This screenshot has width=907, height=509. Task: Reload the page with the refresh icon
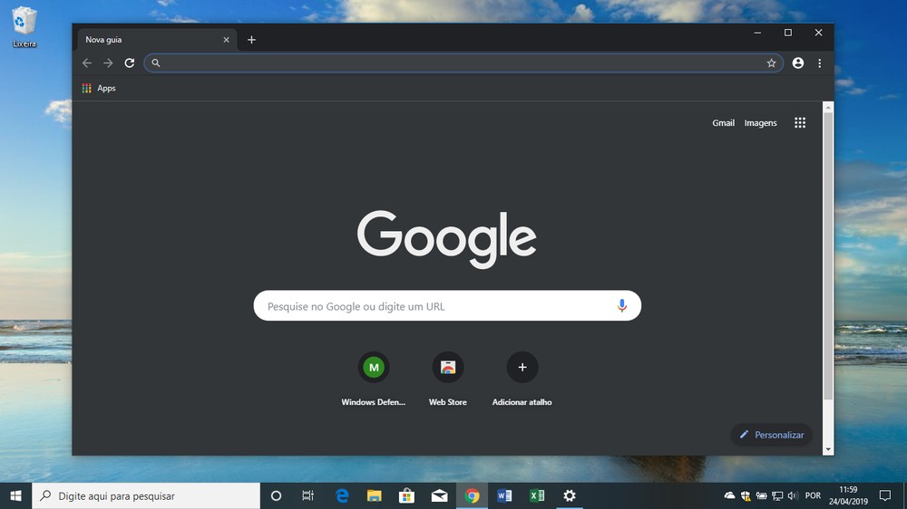coord(130,63)
